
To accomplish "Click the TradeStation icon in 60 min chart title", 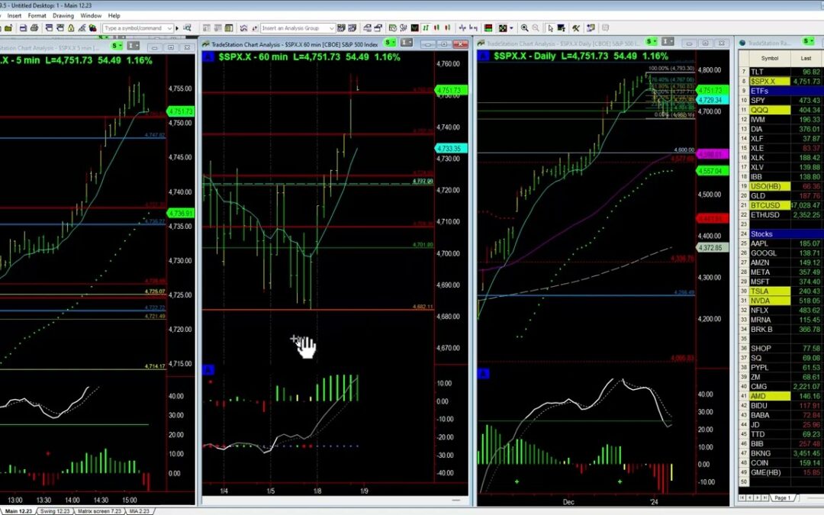I will (x=206, y=44).
